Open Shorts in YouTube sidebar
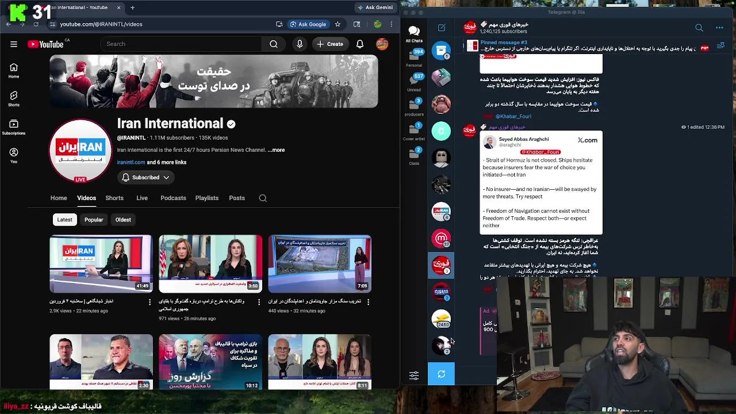Image resolution: width=736 pixels, height=414 pixels. (14, 99)
